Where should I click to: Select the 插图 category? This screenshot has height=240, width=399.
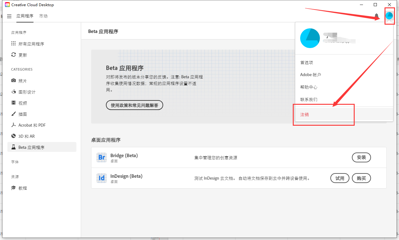pyautogui.click(x=42, y=114)
